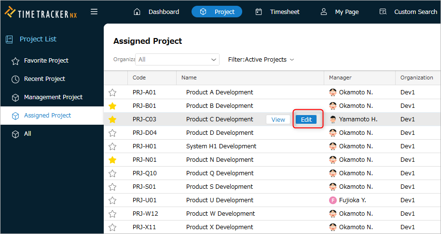441x234 pixels.
Task: Click the Favorite Project star icon in sidebar
Action: click(x=15, y=61)
